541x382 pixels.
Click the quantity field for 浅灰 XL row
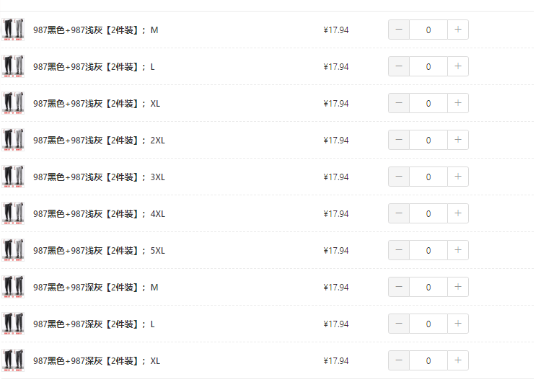428,103
